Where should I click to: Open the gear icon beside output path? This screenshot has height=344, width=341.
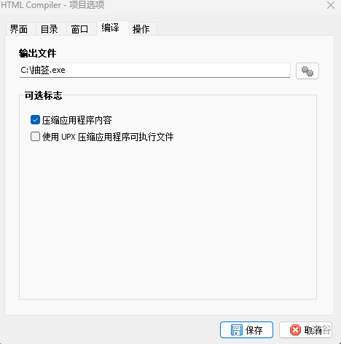[307, 71]
